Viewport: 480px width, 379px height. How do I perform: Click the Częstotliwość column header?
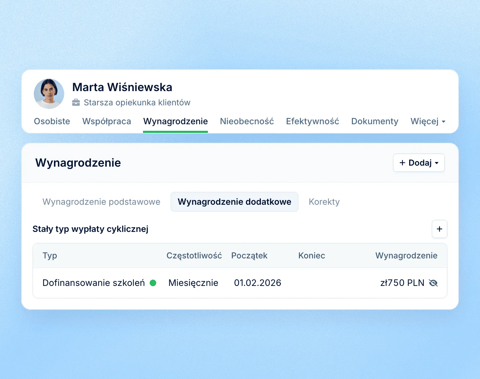pyautogui.click(x=194, y=255)
